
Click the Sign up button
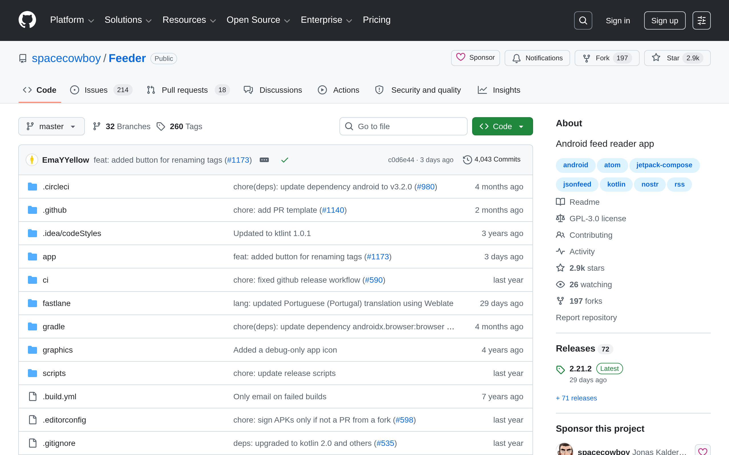click(x=665, y=20)
